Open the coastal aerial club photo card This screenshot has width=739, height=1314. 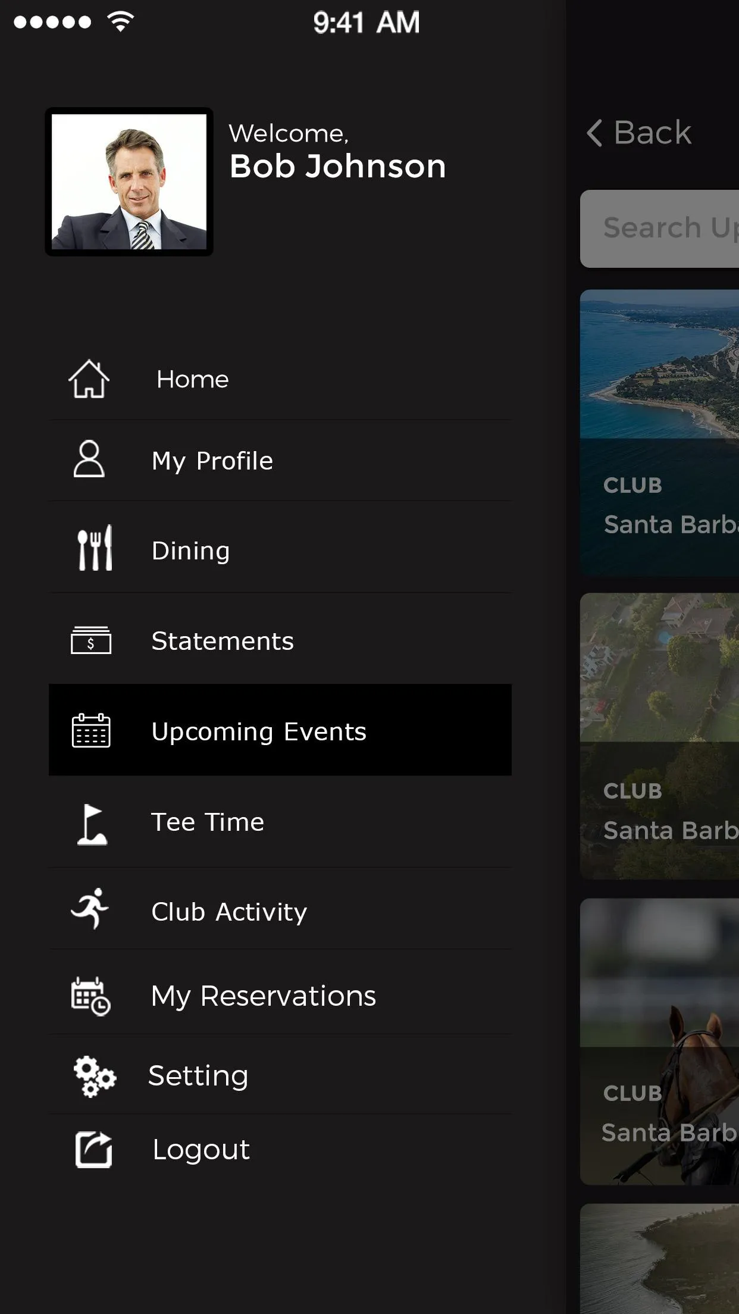point(659,432)
